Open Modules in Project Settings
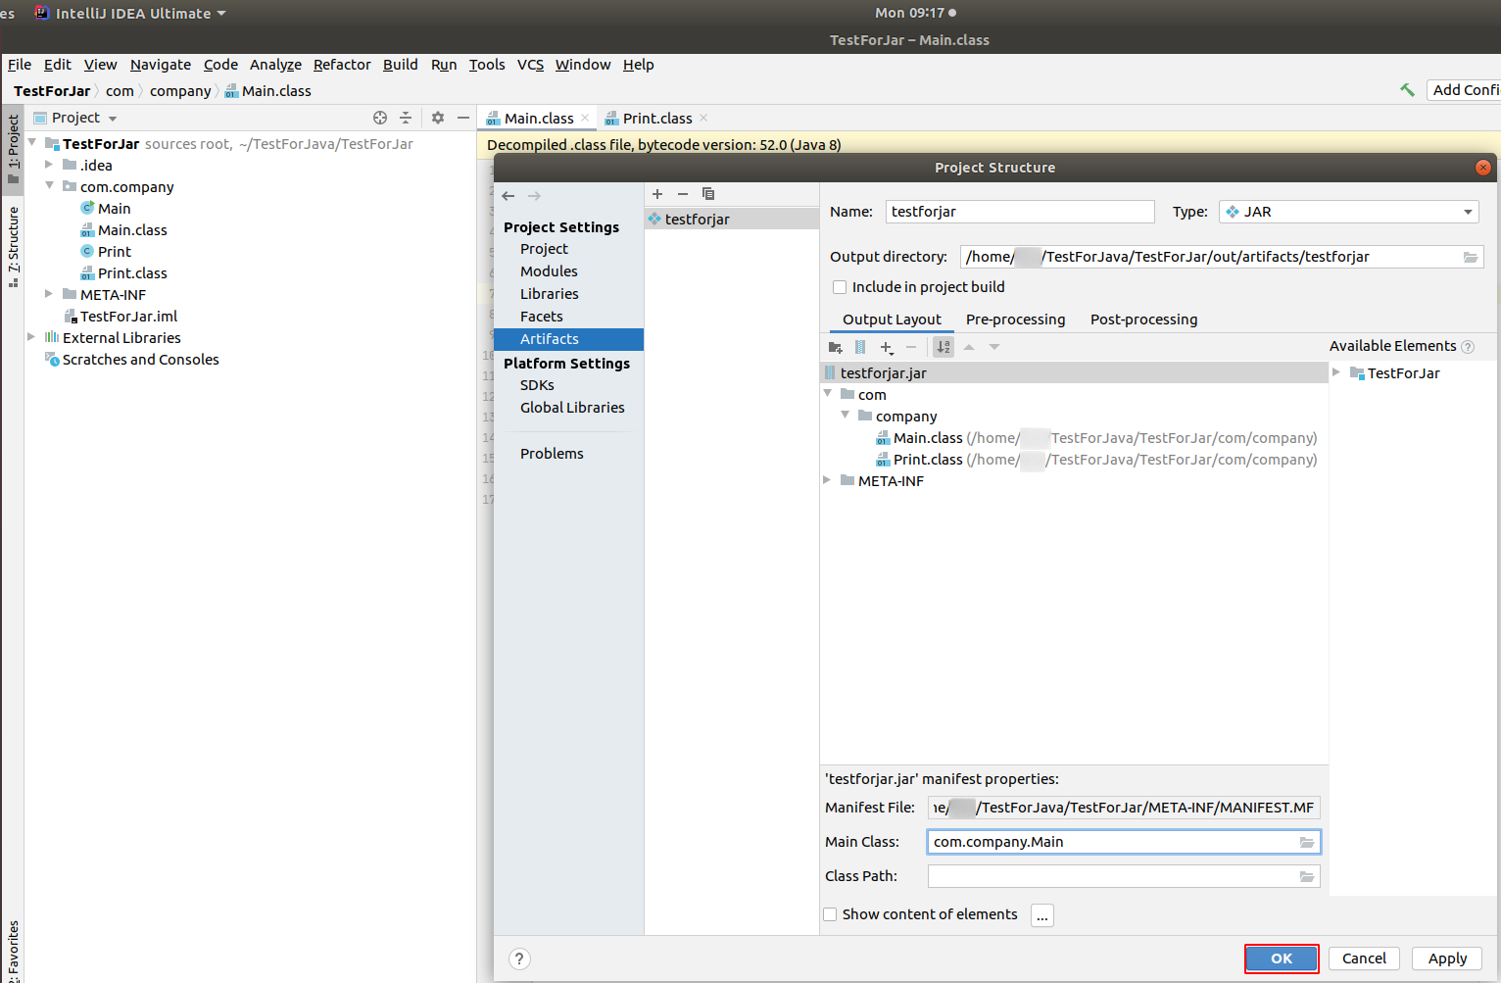Image resolution: width=1501 pixels, height=983 pixels. tap(549, 271)
